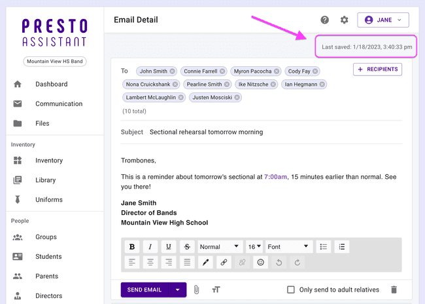Attach a file with the paperclip icon
Viewport: 425px width, 304px height.
click(196, 290)
